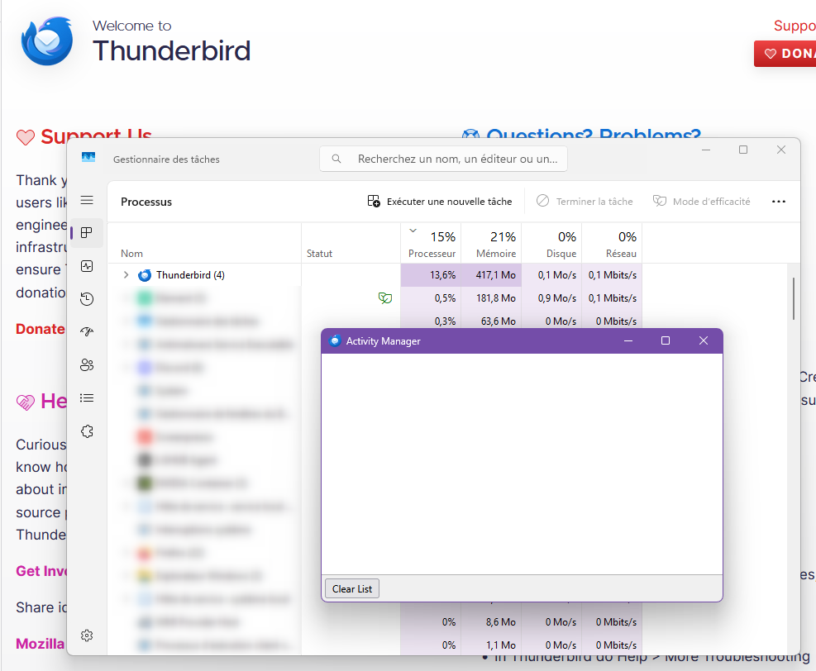Open the Task Manager hamburger navigation menu

(87, 200)
